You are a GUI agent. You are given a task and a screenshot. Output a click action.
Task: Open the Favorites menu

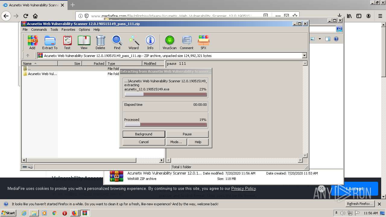coord(68,30)
